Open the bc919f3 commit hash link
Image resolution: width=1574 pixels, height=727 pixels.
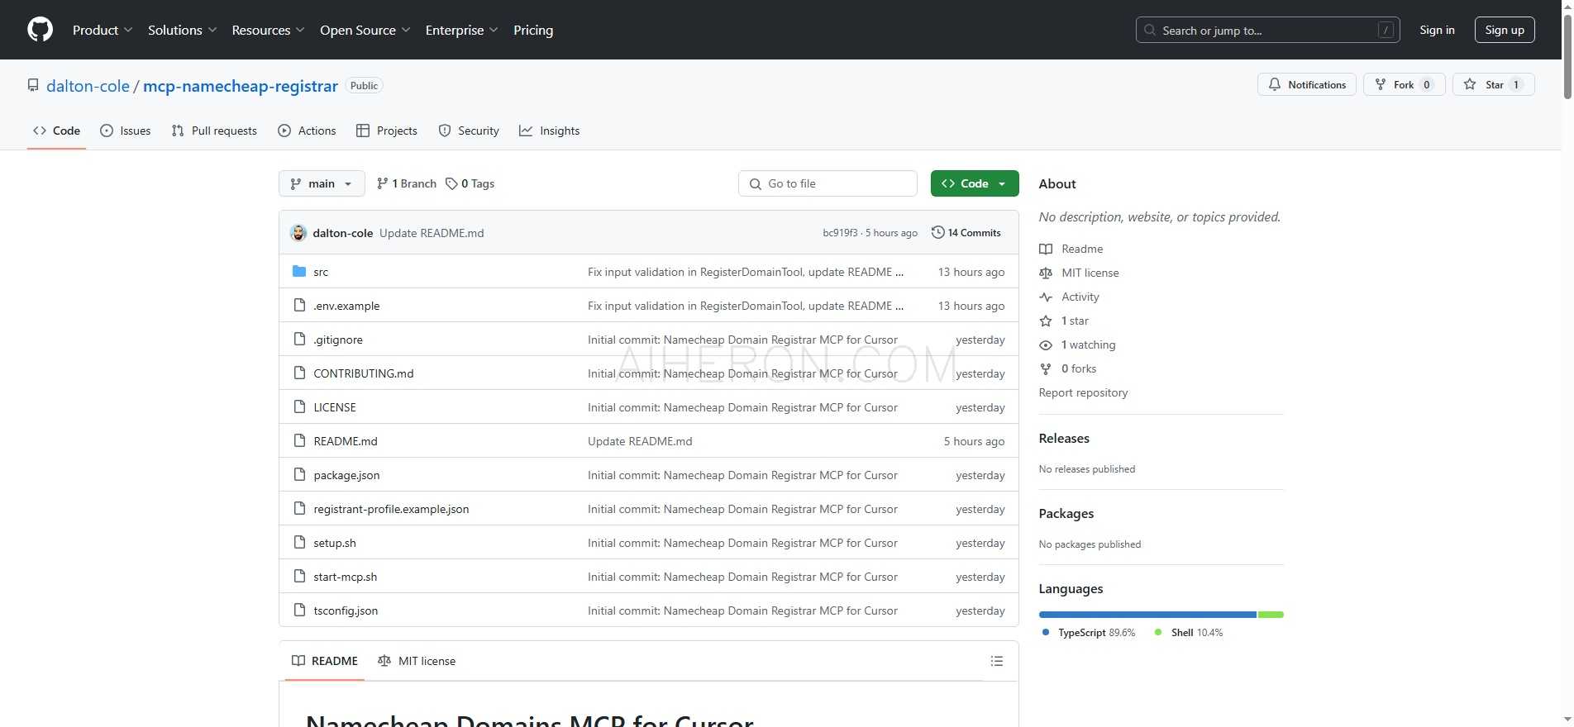[840, 233]
